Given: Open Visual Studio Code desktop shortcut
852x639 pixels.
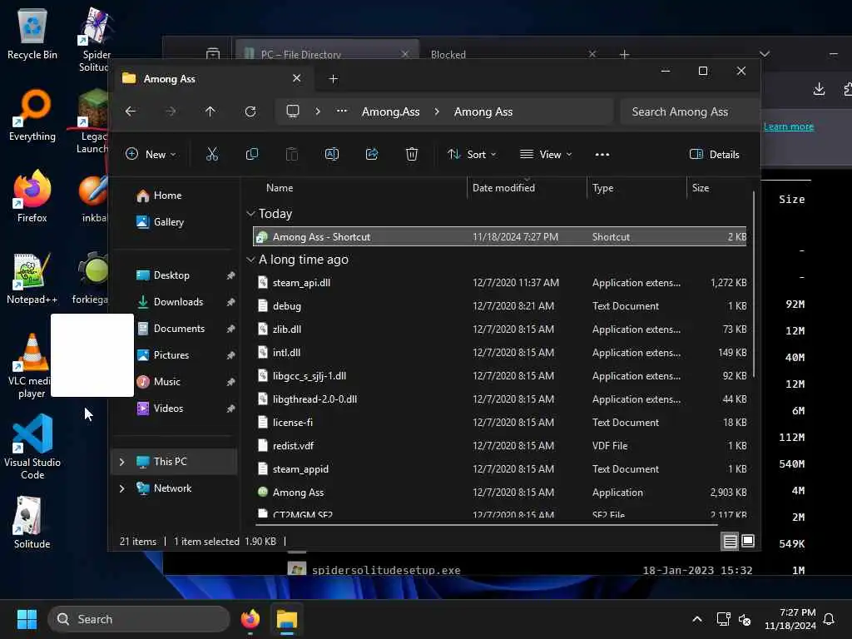Looking at the screenshot, I should (x=32, y=447).
